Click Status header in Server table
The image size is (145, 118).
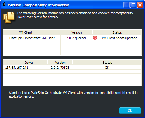(107, 63)
